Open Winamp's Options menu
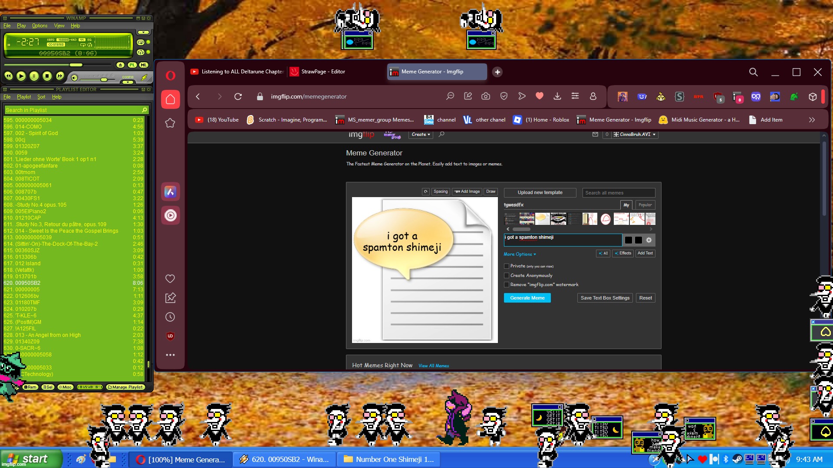 click(x=40, y=26)
